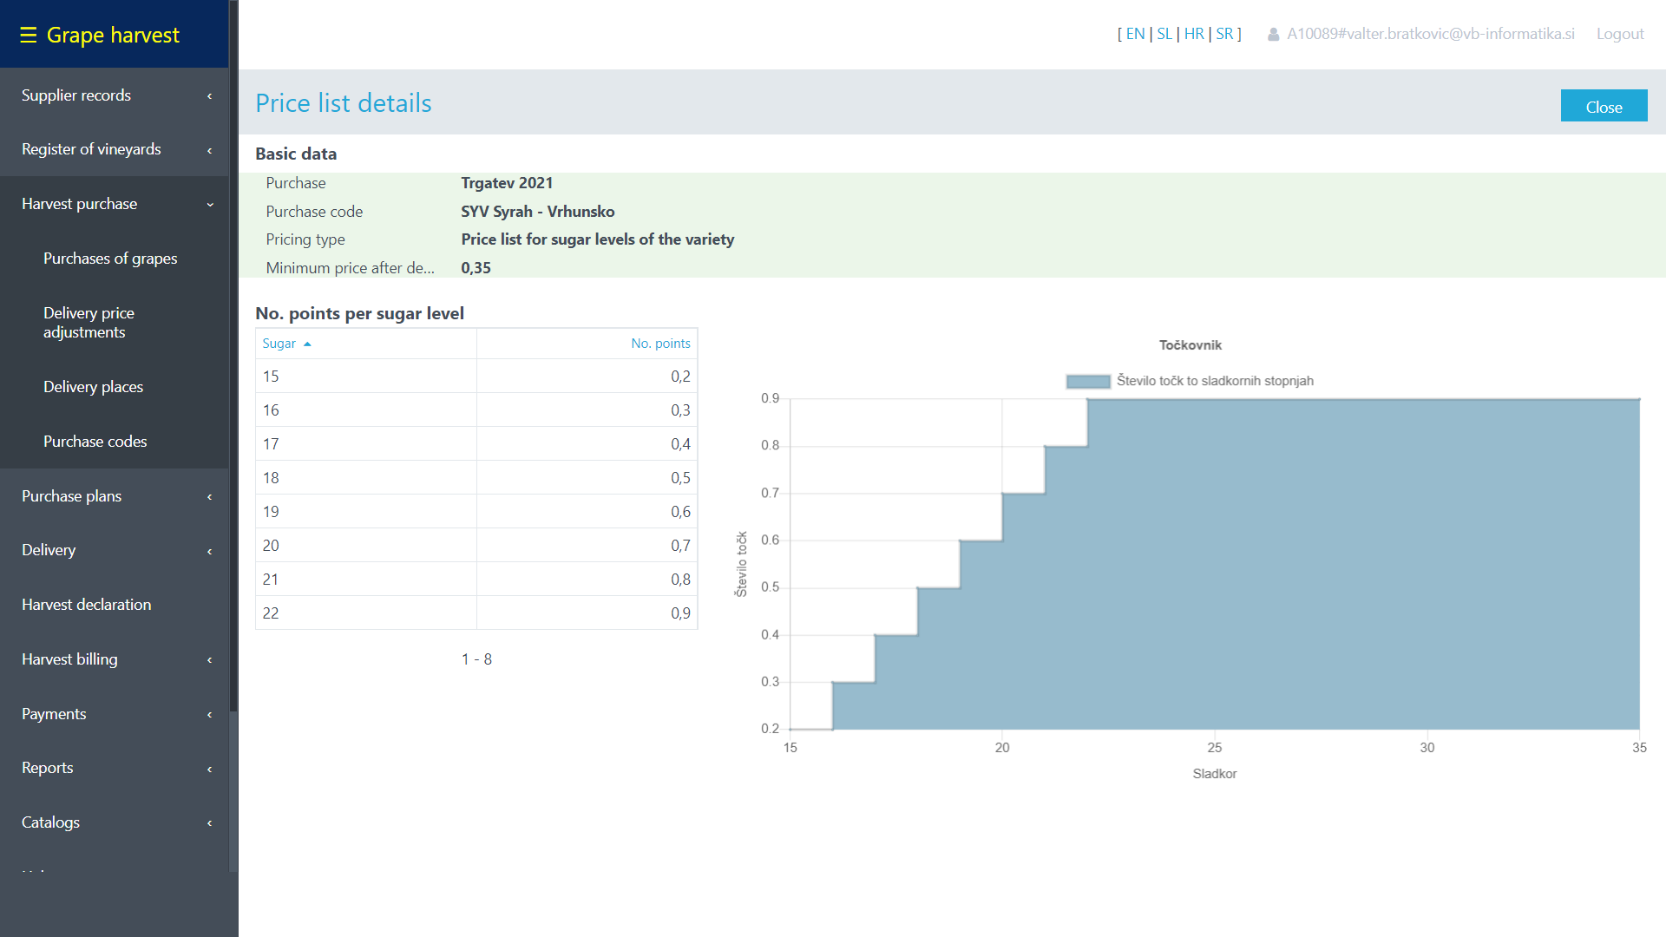
Task: Open Supplier records menu
Action: click(114, 95)
